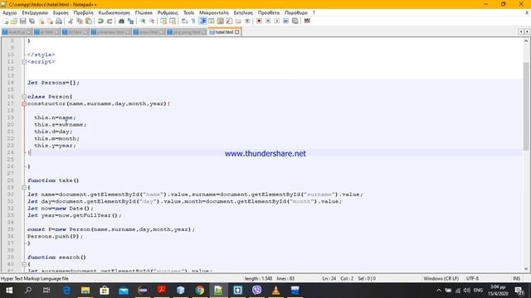Screen dimensions: 531x298
Task: Open the Εύρεση menu
Action: tap(61, 13)
